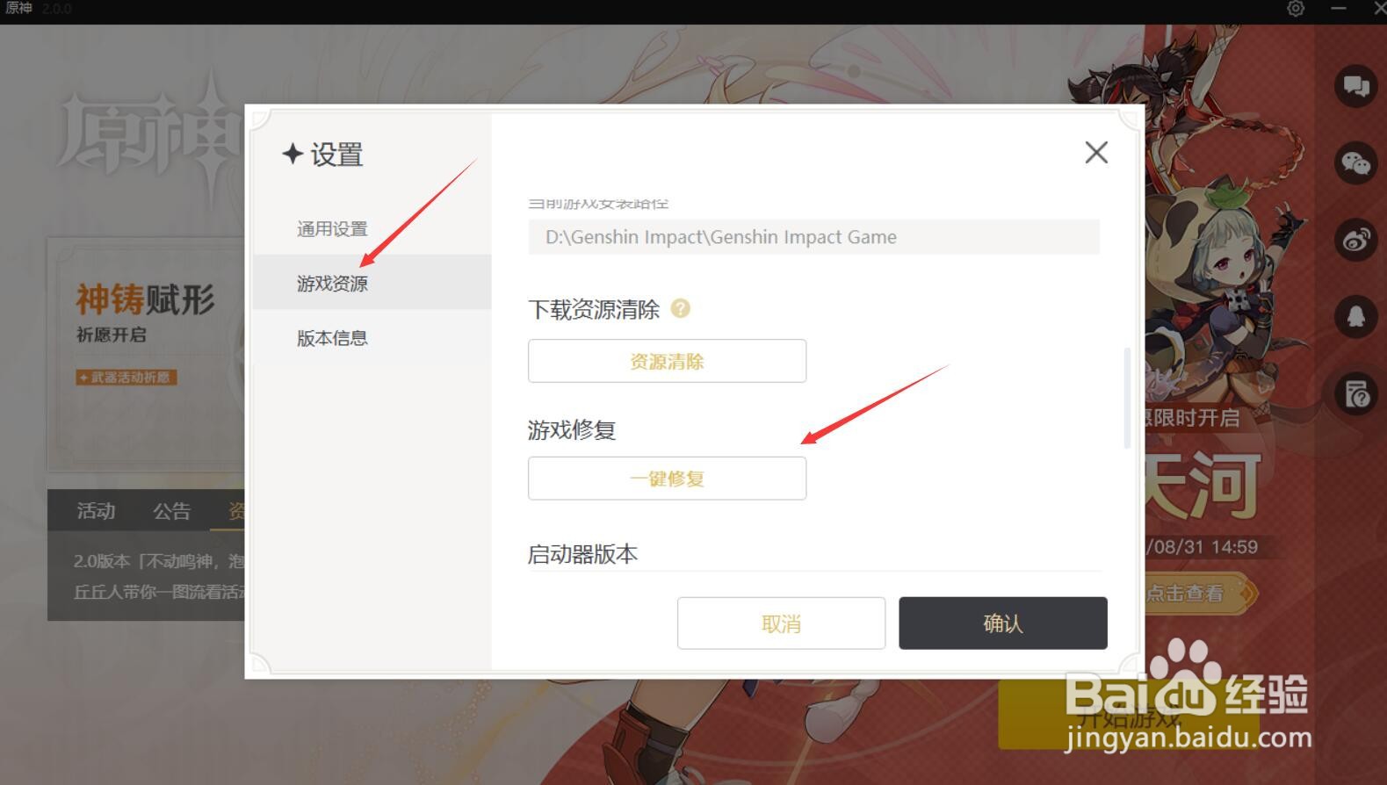
Task: Select the 游戏资源 settings section
Action: pyautogui.click(x=332, y=283)
